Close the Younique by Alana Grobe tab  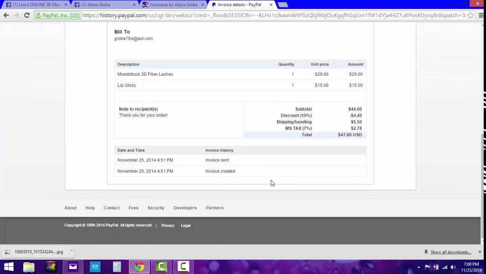coord(203,5)
